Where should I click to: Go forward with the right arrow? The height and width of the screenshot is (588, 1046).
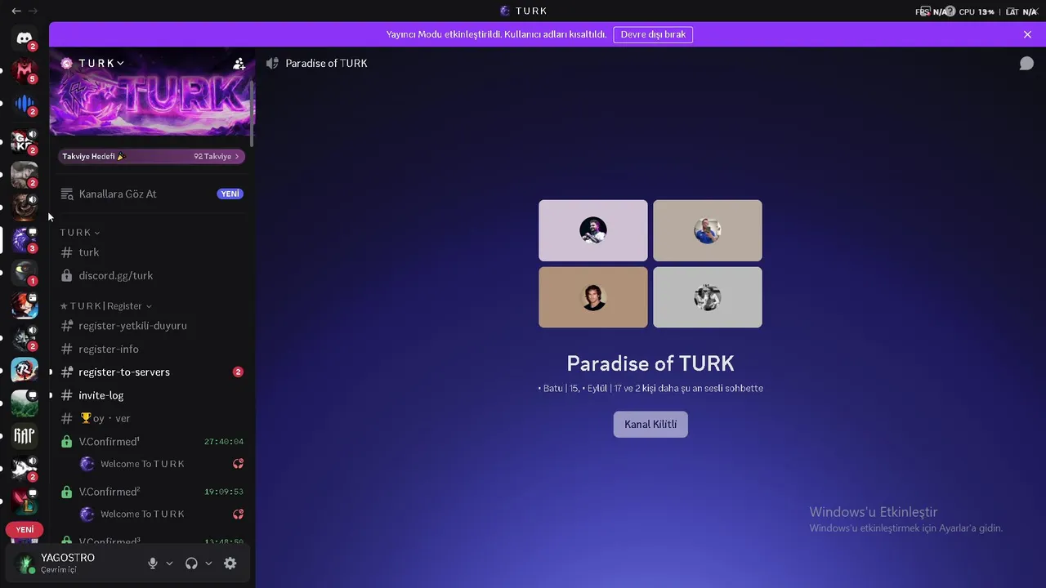coord(34,11)
